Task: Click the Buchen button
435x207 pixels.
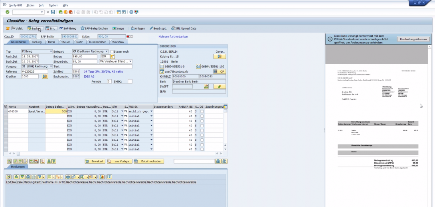Action: 35,28
